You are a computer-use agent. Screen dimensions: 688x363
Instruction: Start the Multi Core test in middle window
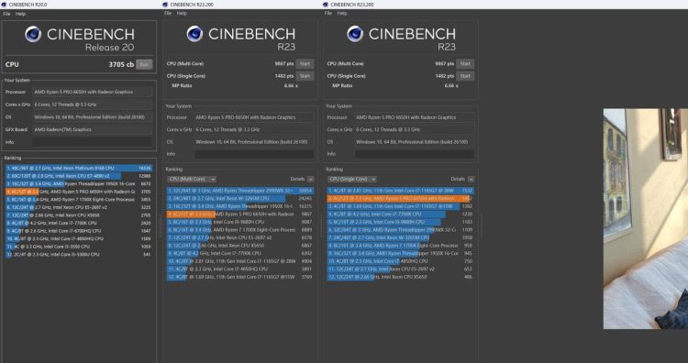point(305,63)
